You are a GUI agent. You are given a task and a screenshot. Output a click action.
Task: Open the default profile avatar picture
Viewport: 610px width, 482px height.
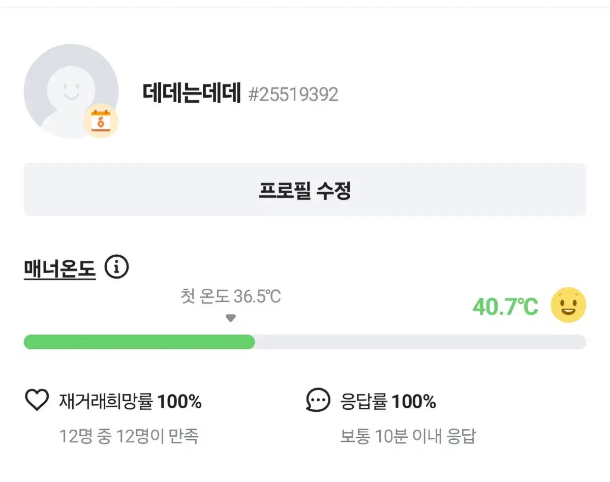(71, 92)
